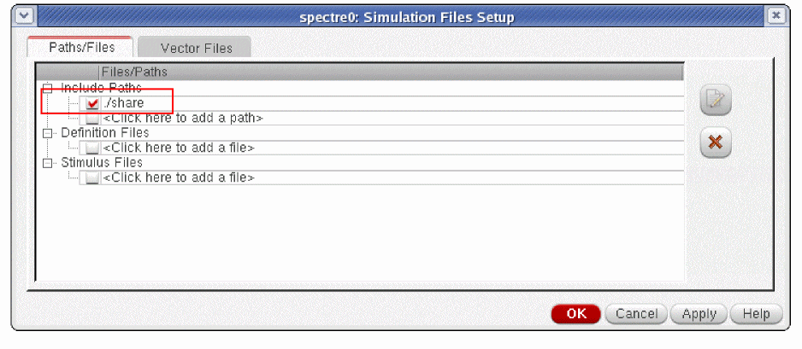Collapse the Definition Files tree node
Viewport: 802px width, 349px height.
[48, 133]
